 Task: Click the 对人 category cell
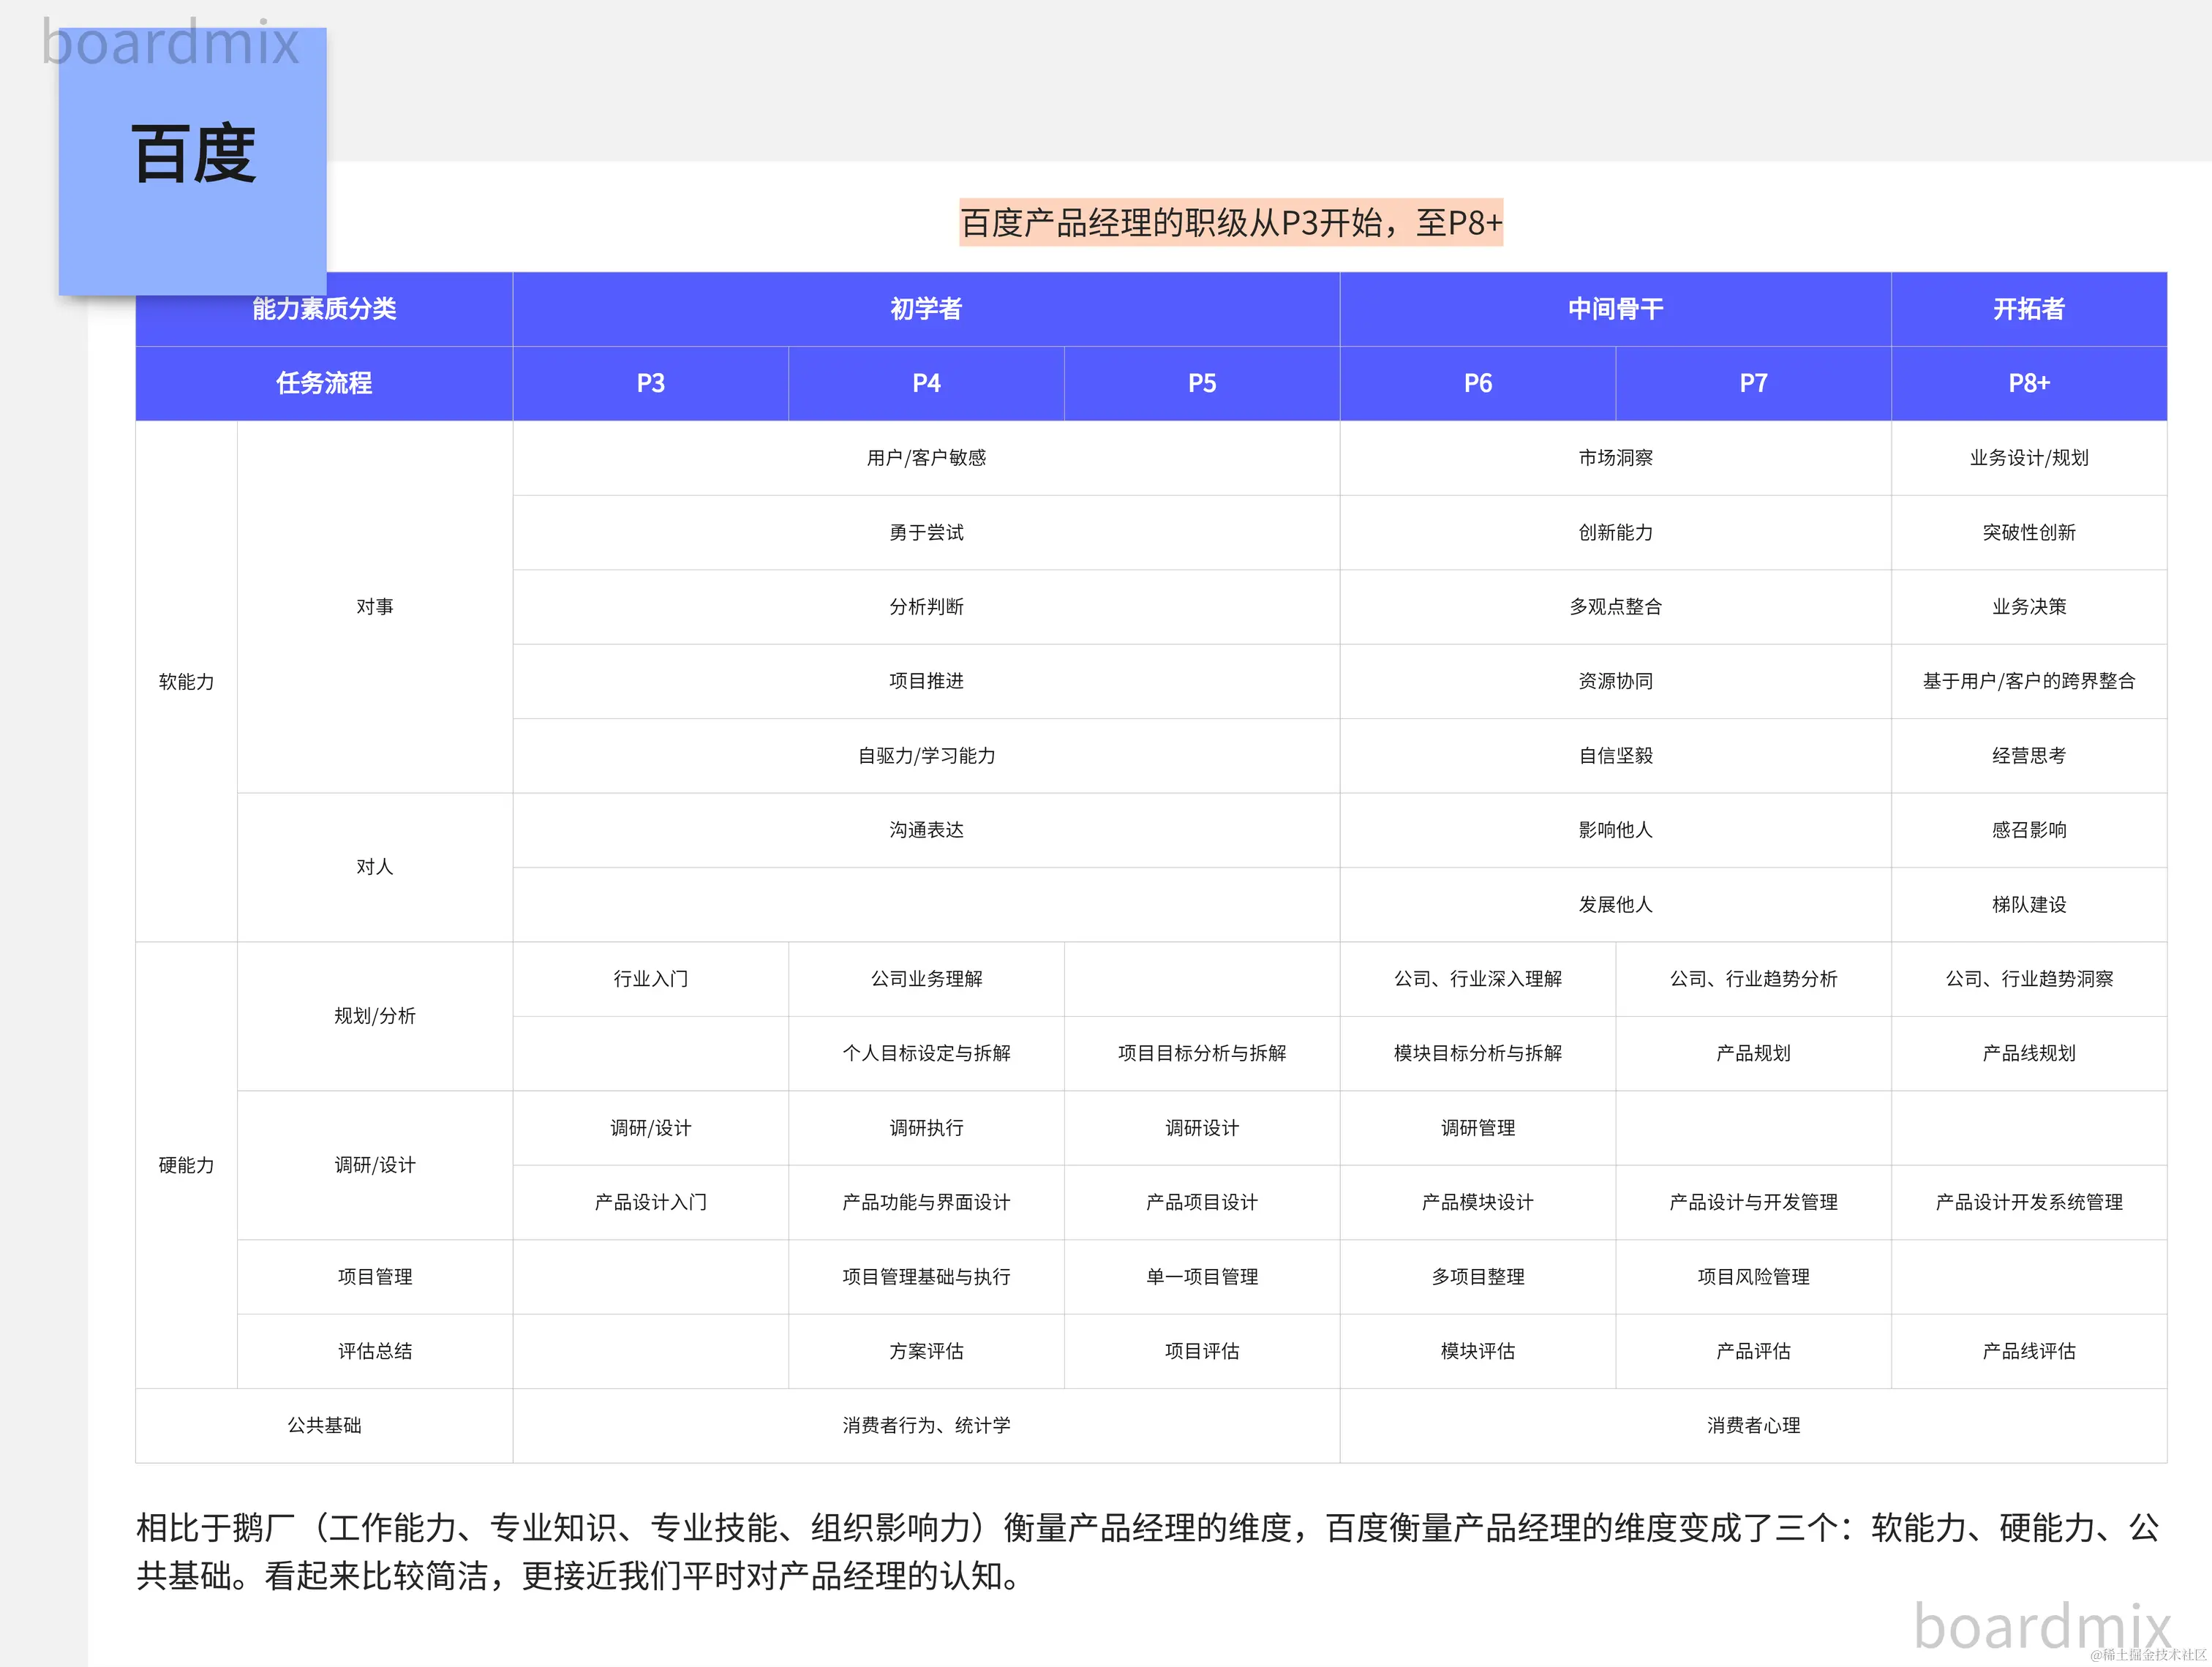[x=374, y=867]
